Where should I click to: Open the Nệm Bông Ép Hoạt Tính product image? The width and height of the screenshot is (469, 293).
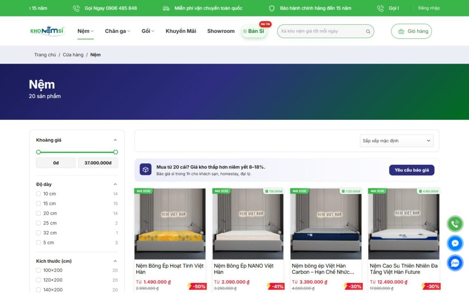coord(170,223)
